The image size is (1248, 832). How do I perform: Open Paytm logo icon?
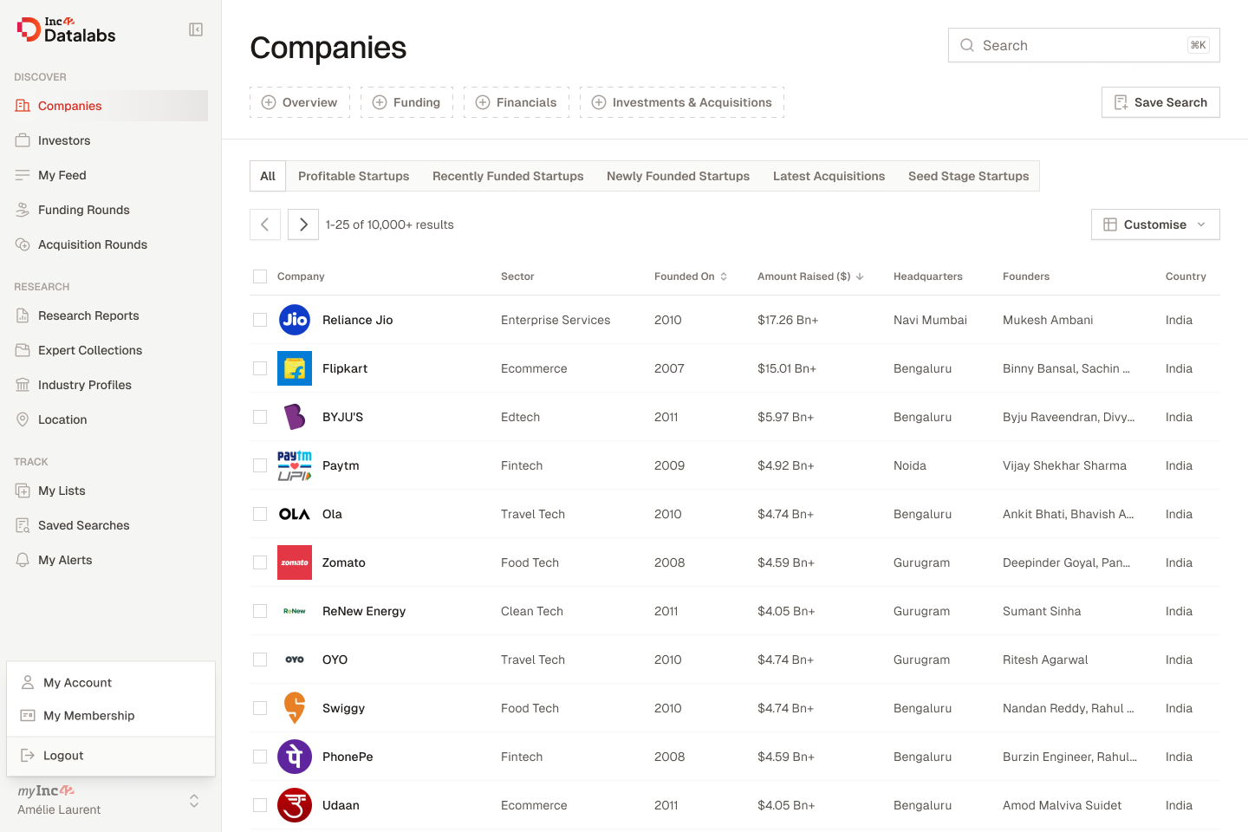[x=295, y=465]
